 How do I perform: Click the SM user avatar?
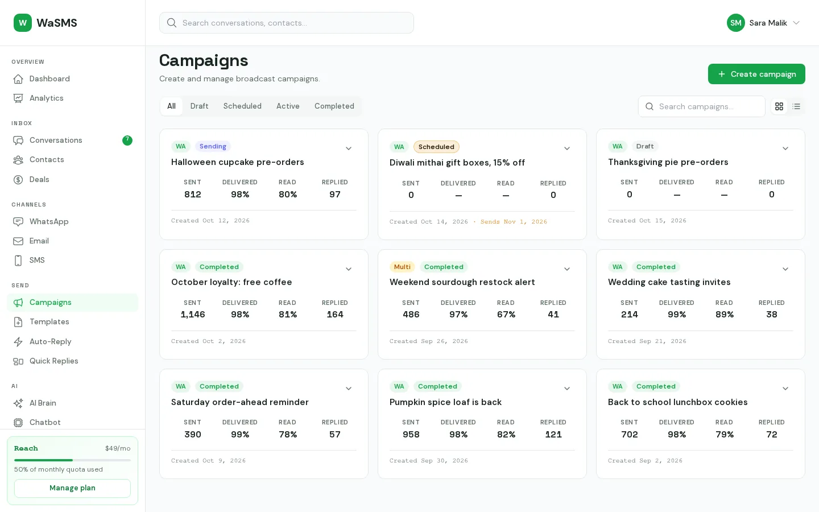(x=736, y=23)
